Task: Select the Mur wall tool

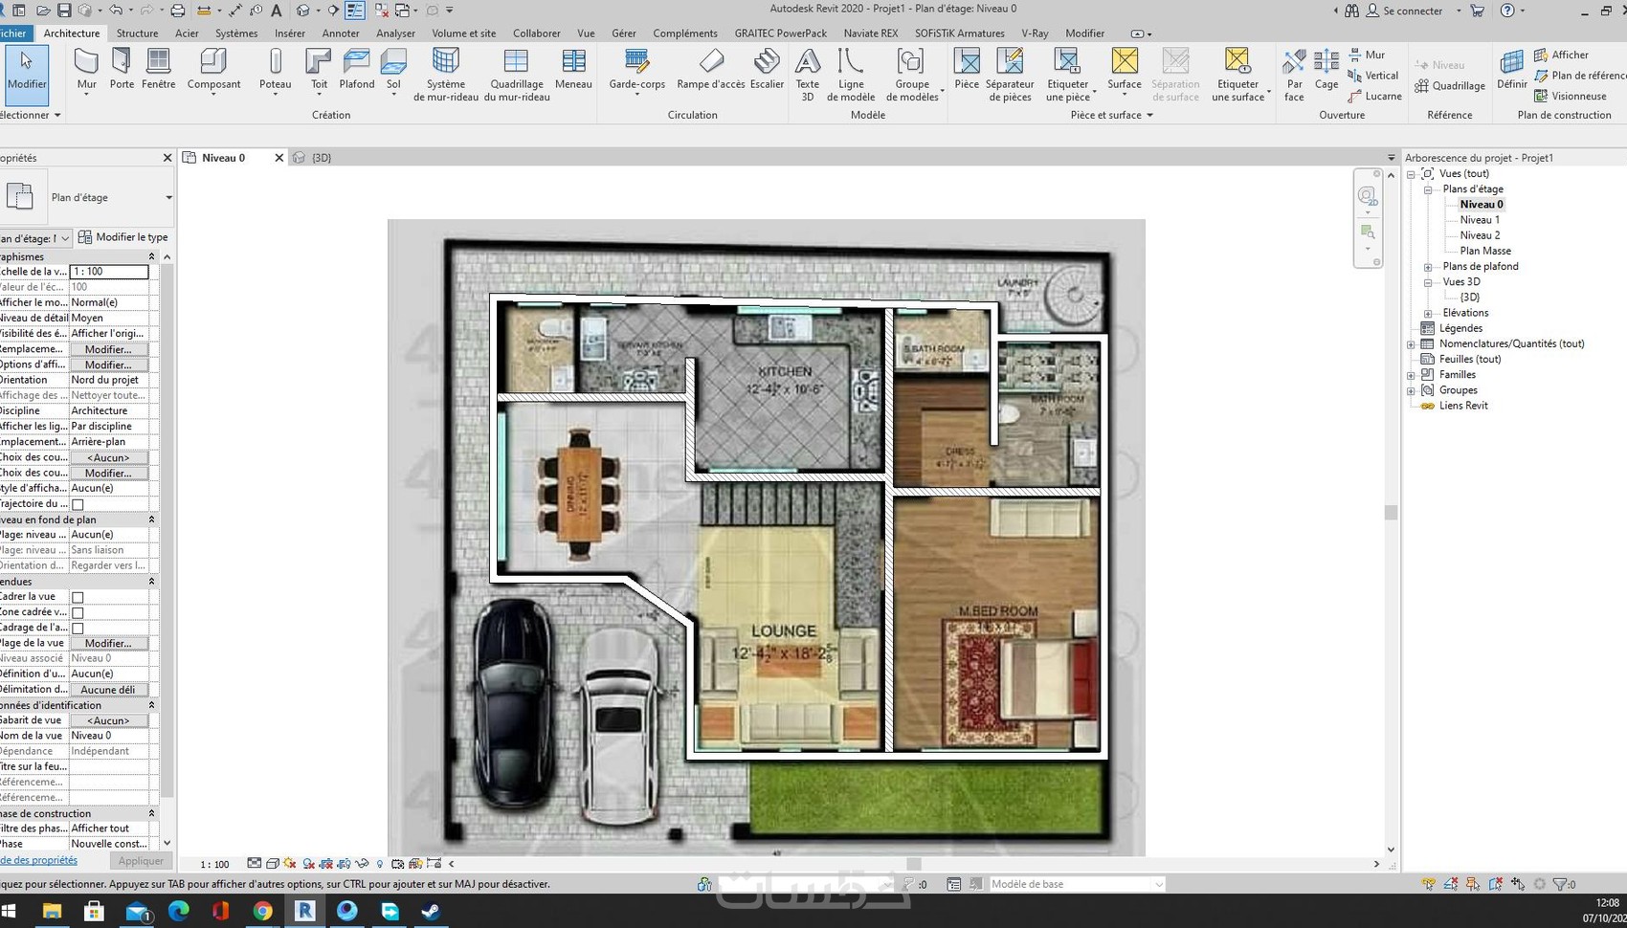Action: (x=86, y=70)
